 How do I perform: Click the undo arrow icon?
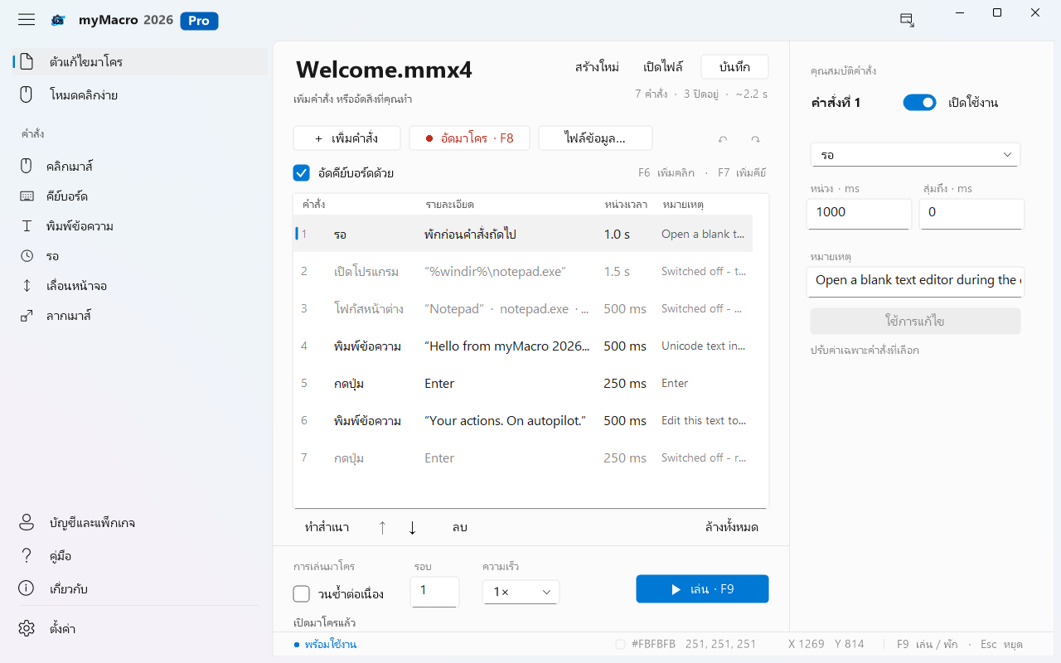(723, 139)
